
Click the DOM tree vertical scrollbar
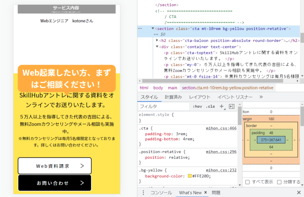pyautogui.click(x=302, y=38)
